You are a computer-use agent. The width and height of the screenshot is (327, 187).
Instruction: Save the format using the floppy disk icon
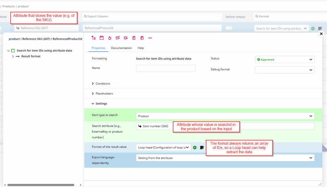[x=102, y=38]
